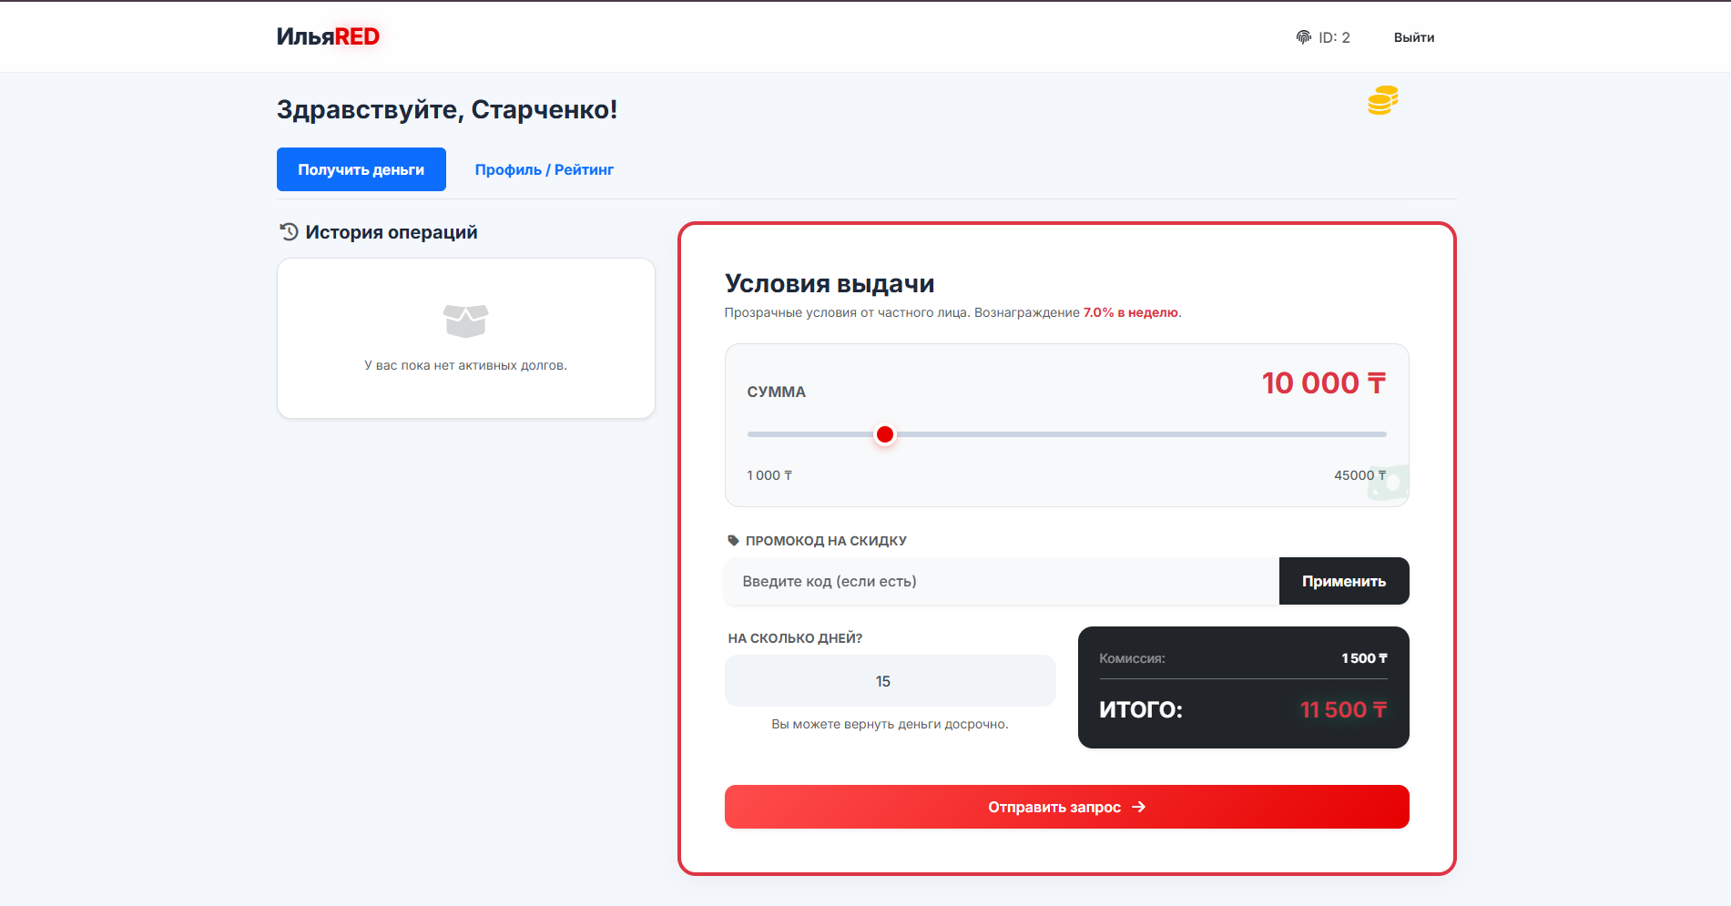Click the empty box icon in the debts panel
Screen dimensions: 1731x906
(x=465, y=321)
